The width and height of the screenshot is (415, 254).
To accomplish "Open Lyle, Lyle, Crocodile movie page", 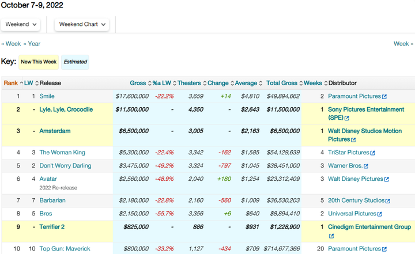I will pyautogui.click(x=66, y=109).
